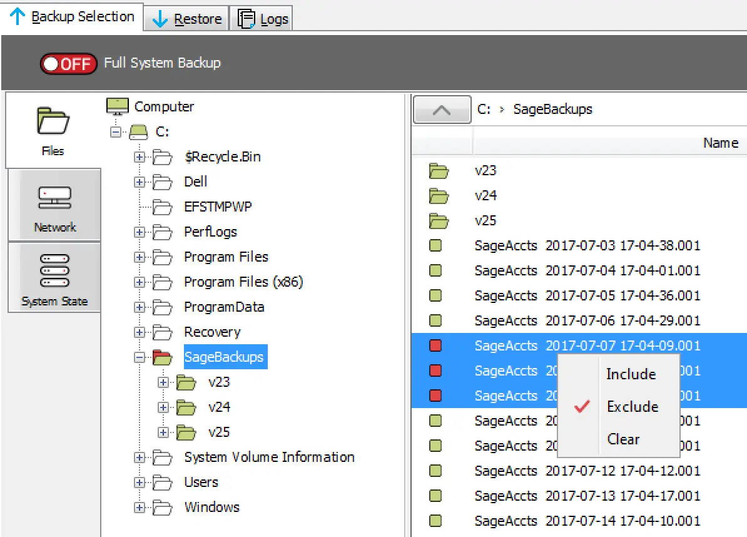Click the Program Files (x86) folder icon
Screen dimensions: 747x537
[162, 282]
